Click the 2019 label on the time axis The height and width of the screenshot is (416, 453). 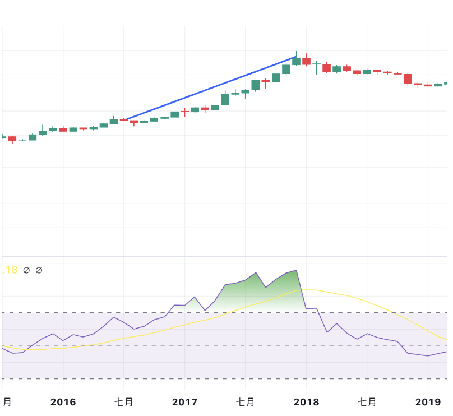pos(429,402)
